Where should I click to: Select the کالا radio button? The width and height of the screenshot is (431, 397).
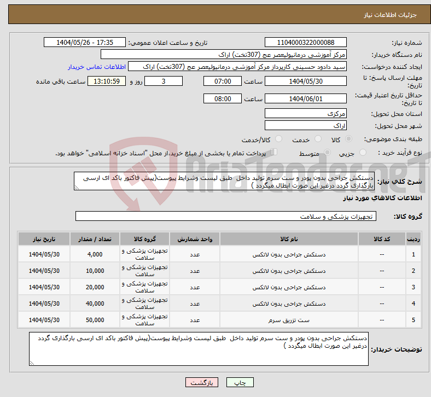(348, 139)
